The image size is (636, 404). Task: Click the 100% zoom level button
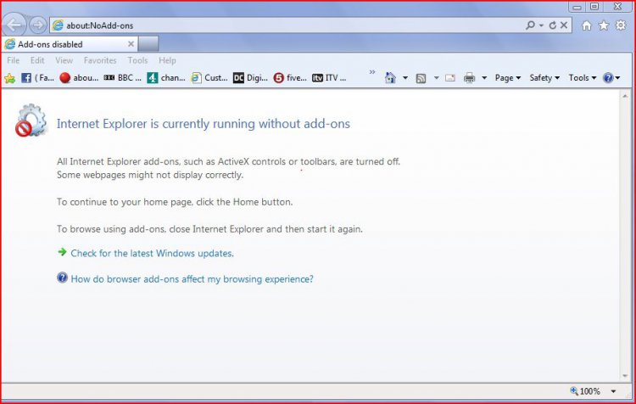point(585,391)
